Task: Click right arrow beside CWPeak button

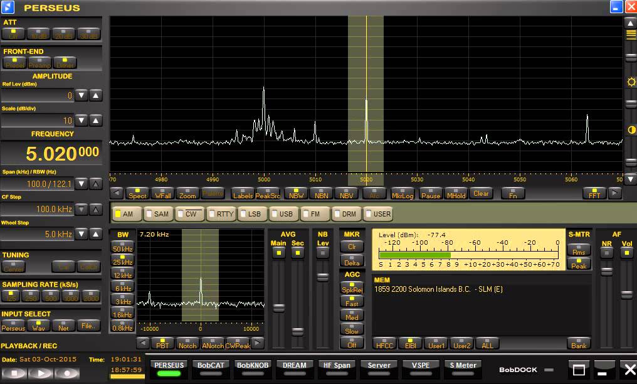Action: (257, 343)
